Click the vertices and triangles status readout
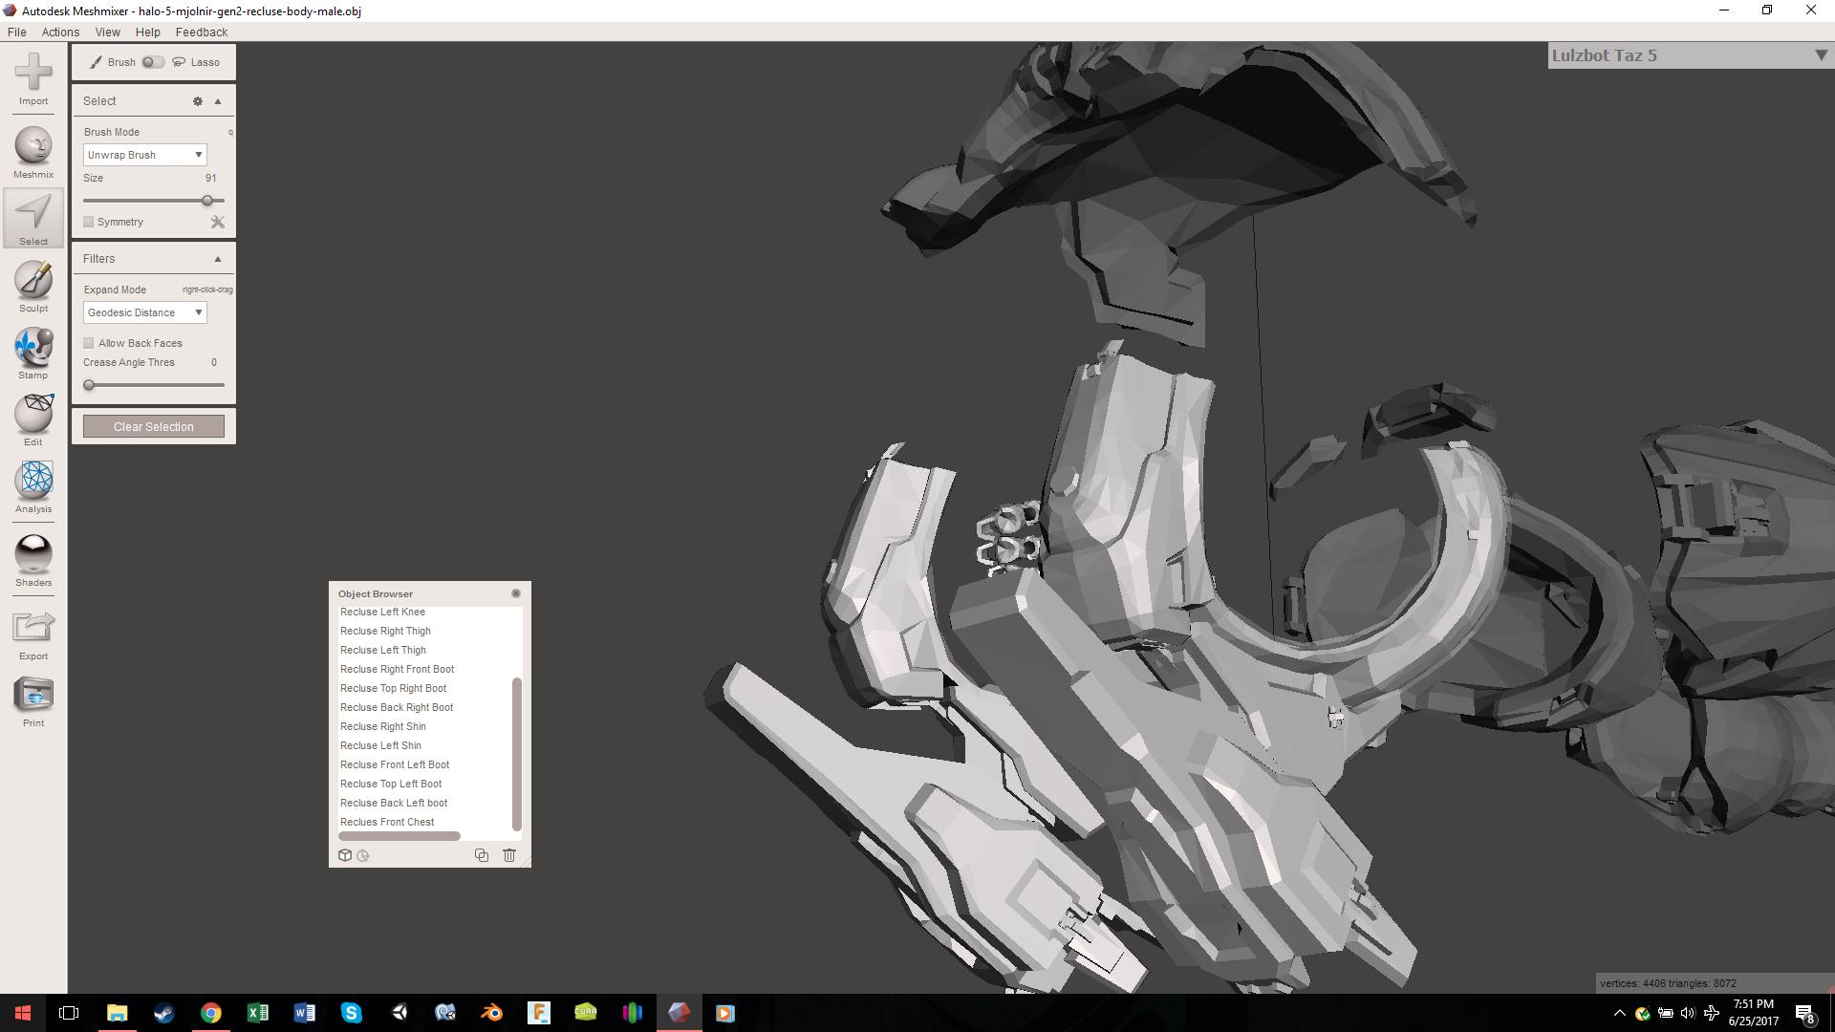 tap(1668, 983)
